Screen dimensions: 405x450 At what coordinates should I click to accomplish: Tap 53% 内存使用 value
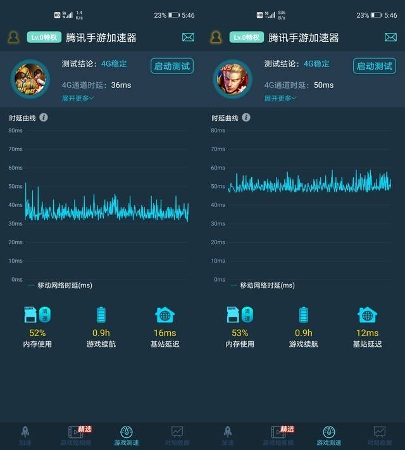(240, 333)
